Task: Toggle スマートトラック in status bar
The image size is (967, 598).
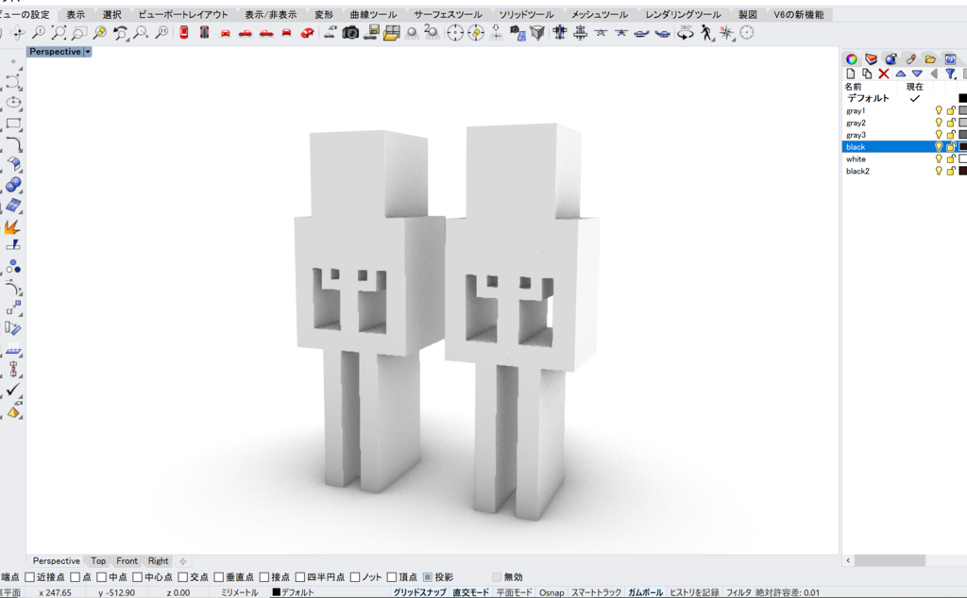Action: [x=596, y=592]
